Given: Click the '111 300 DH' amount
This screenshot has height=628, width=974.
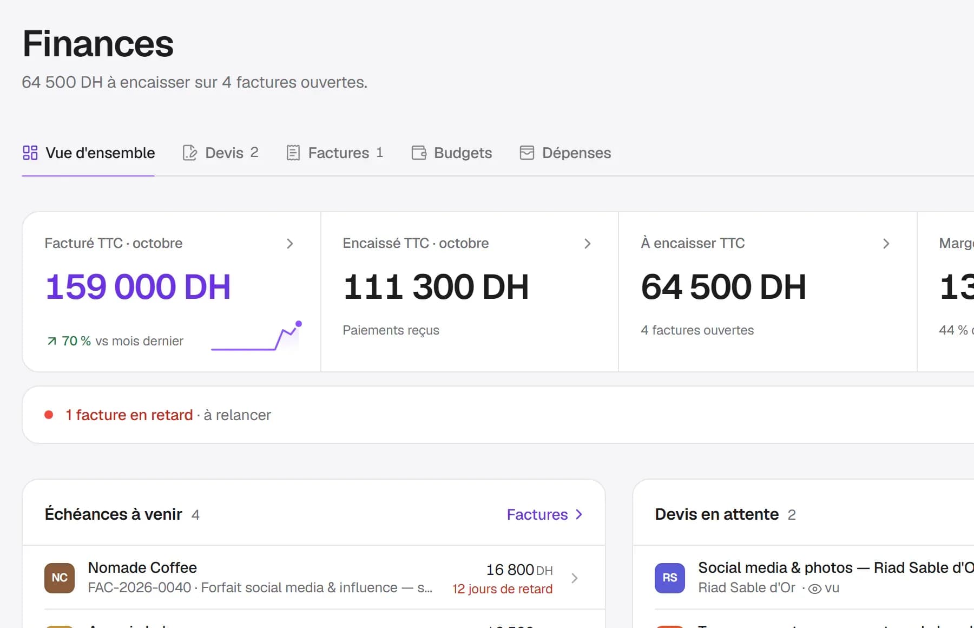Looking at the screenshot, I should click(x=436, y=286).
